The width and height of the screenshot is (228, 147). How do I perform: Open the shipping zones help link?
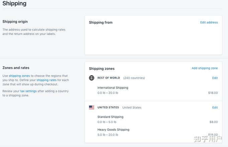pos(19,76)
